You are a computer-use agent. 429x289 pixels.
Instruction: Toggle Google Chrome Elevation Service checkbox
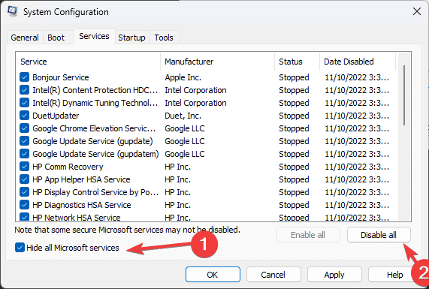[x=24, y=128]
